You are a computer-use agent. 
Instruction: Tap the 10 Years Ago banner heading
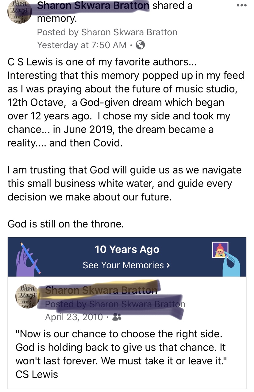127,249
